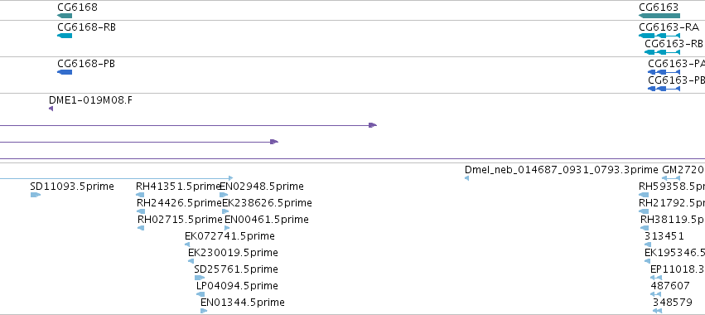Click the CG6163-RB transcript glyph
Viewport: 705px width, 315px height.
point(662,52)
